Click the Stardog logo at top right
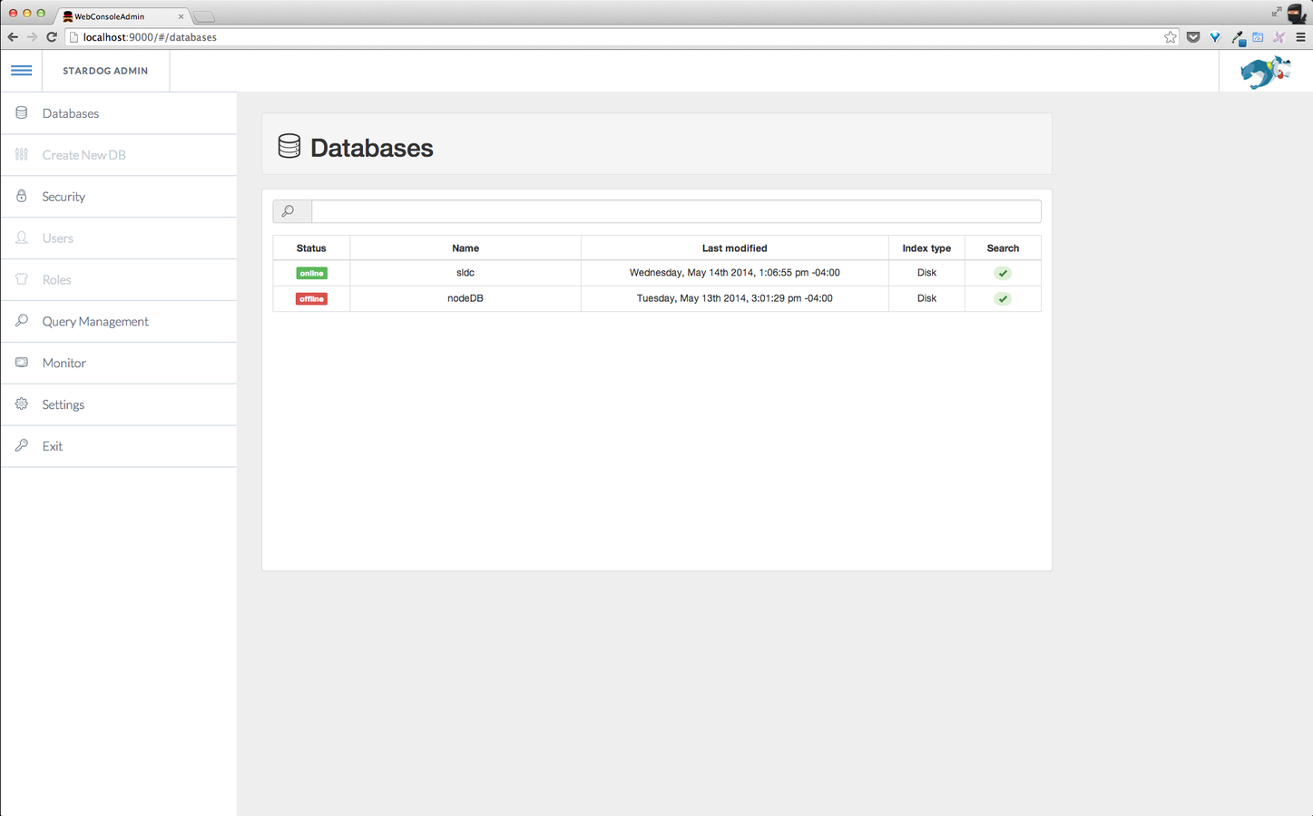1313x816 pixels. 1266,72
